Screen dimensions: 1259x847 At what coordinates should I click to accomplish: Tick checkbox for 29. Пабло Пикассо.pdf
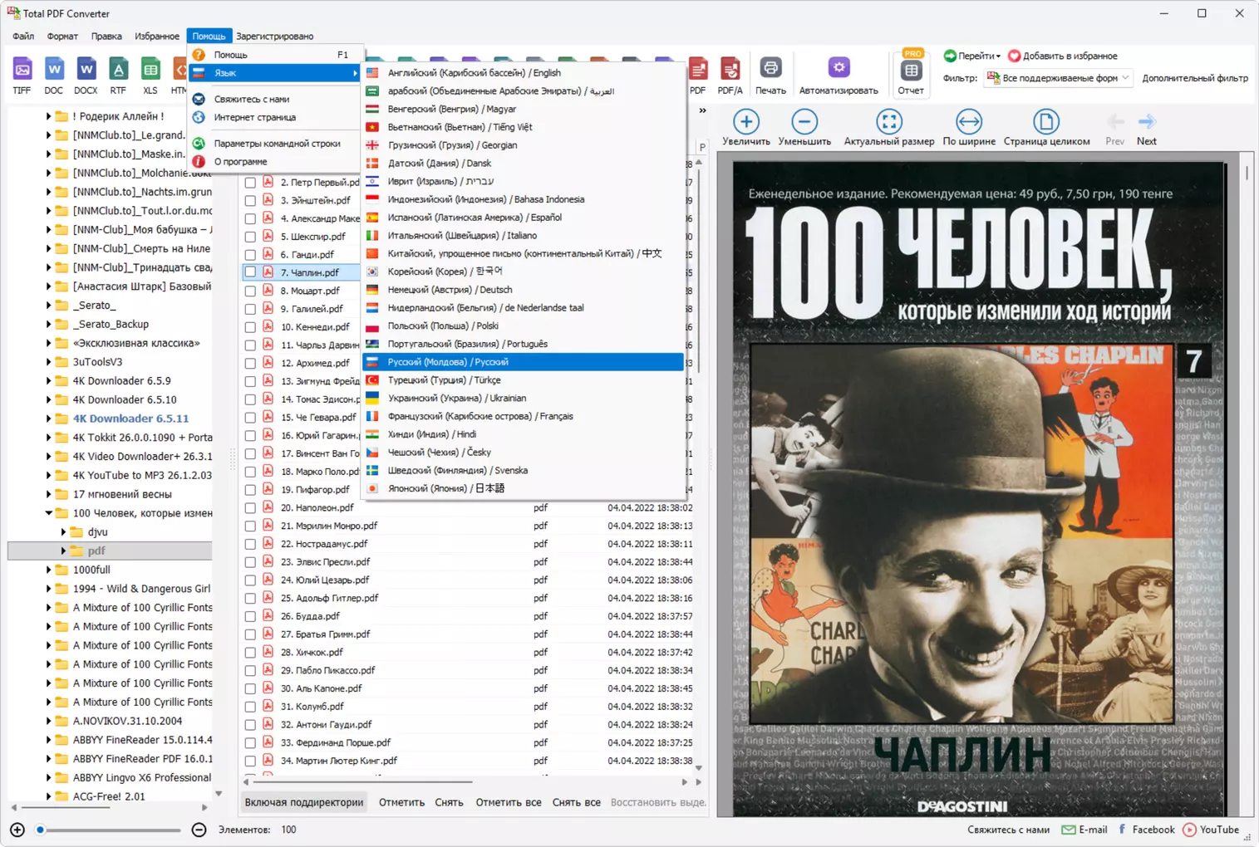250,670
